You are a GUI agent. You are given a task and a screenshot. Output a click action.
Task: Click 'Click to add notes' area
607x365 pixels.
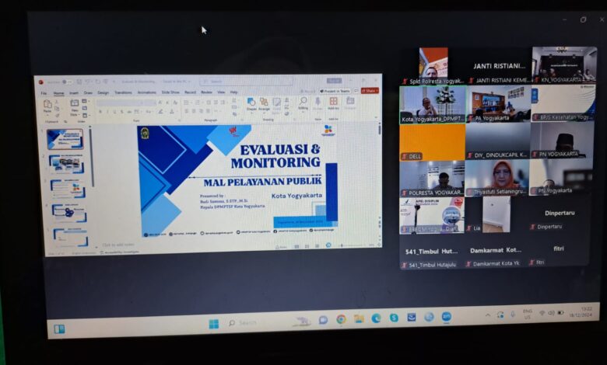118,245
